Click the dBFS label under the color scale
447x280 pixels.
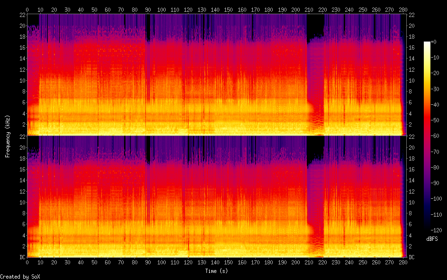point(431,239)
